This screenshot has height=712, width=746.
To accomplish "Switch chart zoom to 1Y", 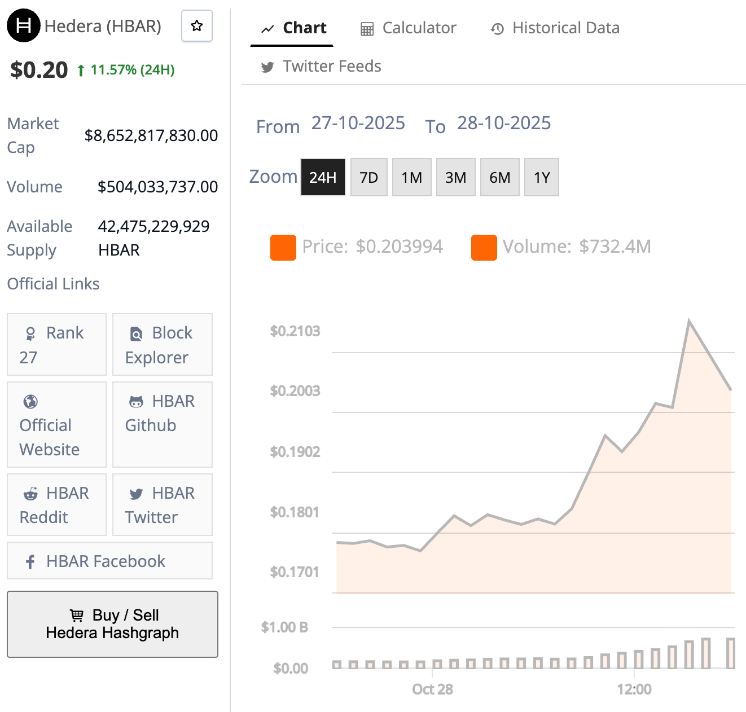I will [x=541, y=178].
